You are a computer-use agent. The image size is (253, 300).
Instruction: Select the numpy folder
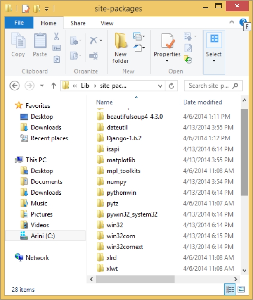(117, 182)
